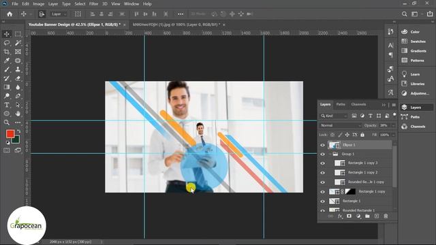The image size is (436, 245).
Task: Collapse the Group 1 folder arrow
Action: coord(330,154)
